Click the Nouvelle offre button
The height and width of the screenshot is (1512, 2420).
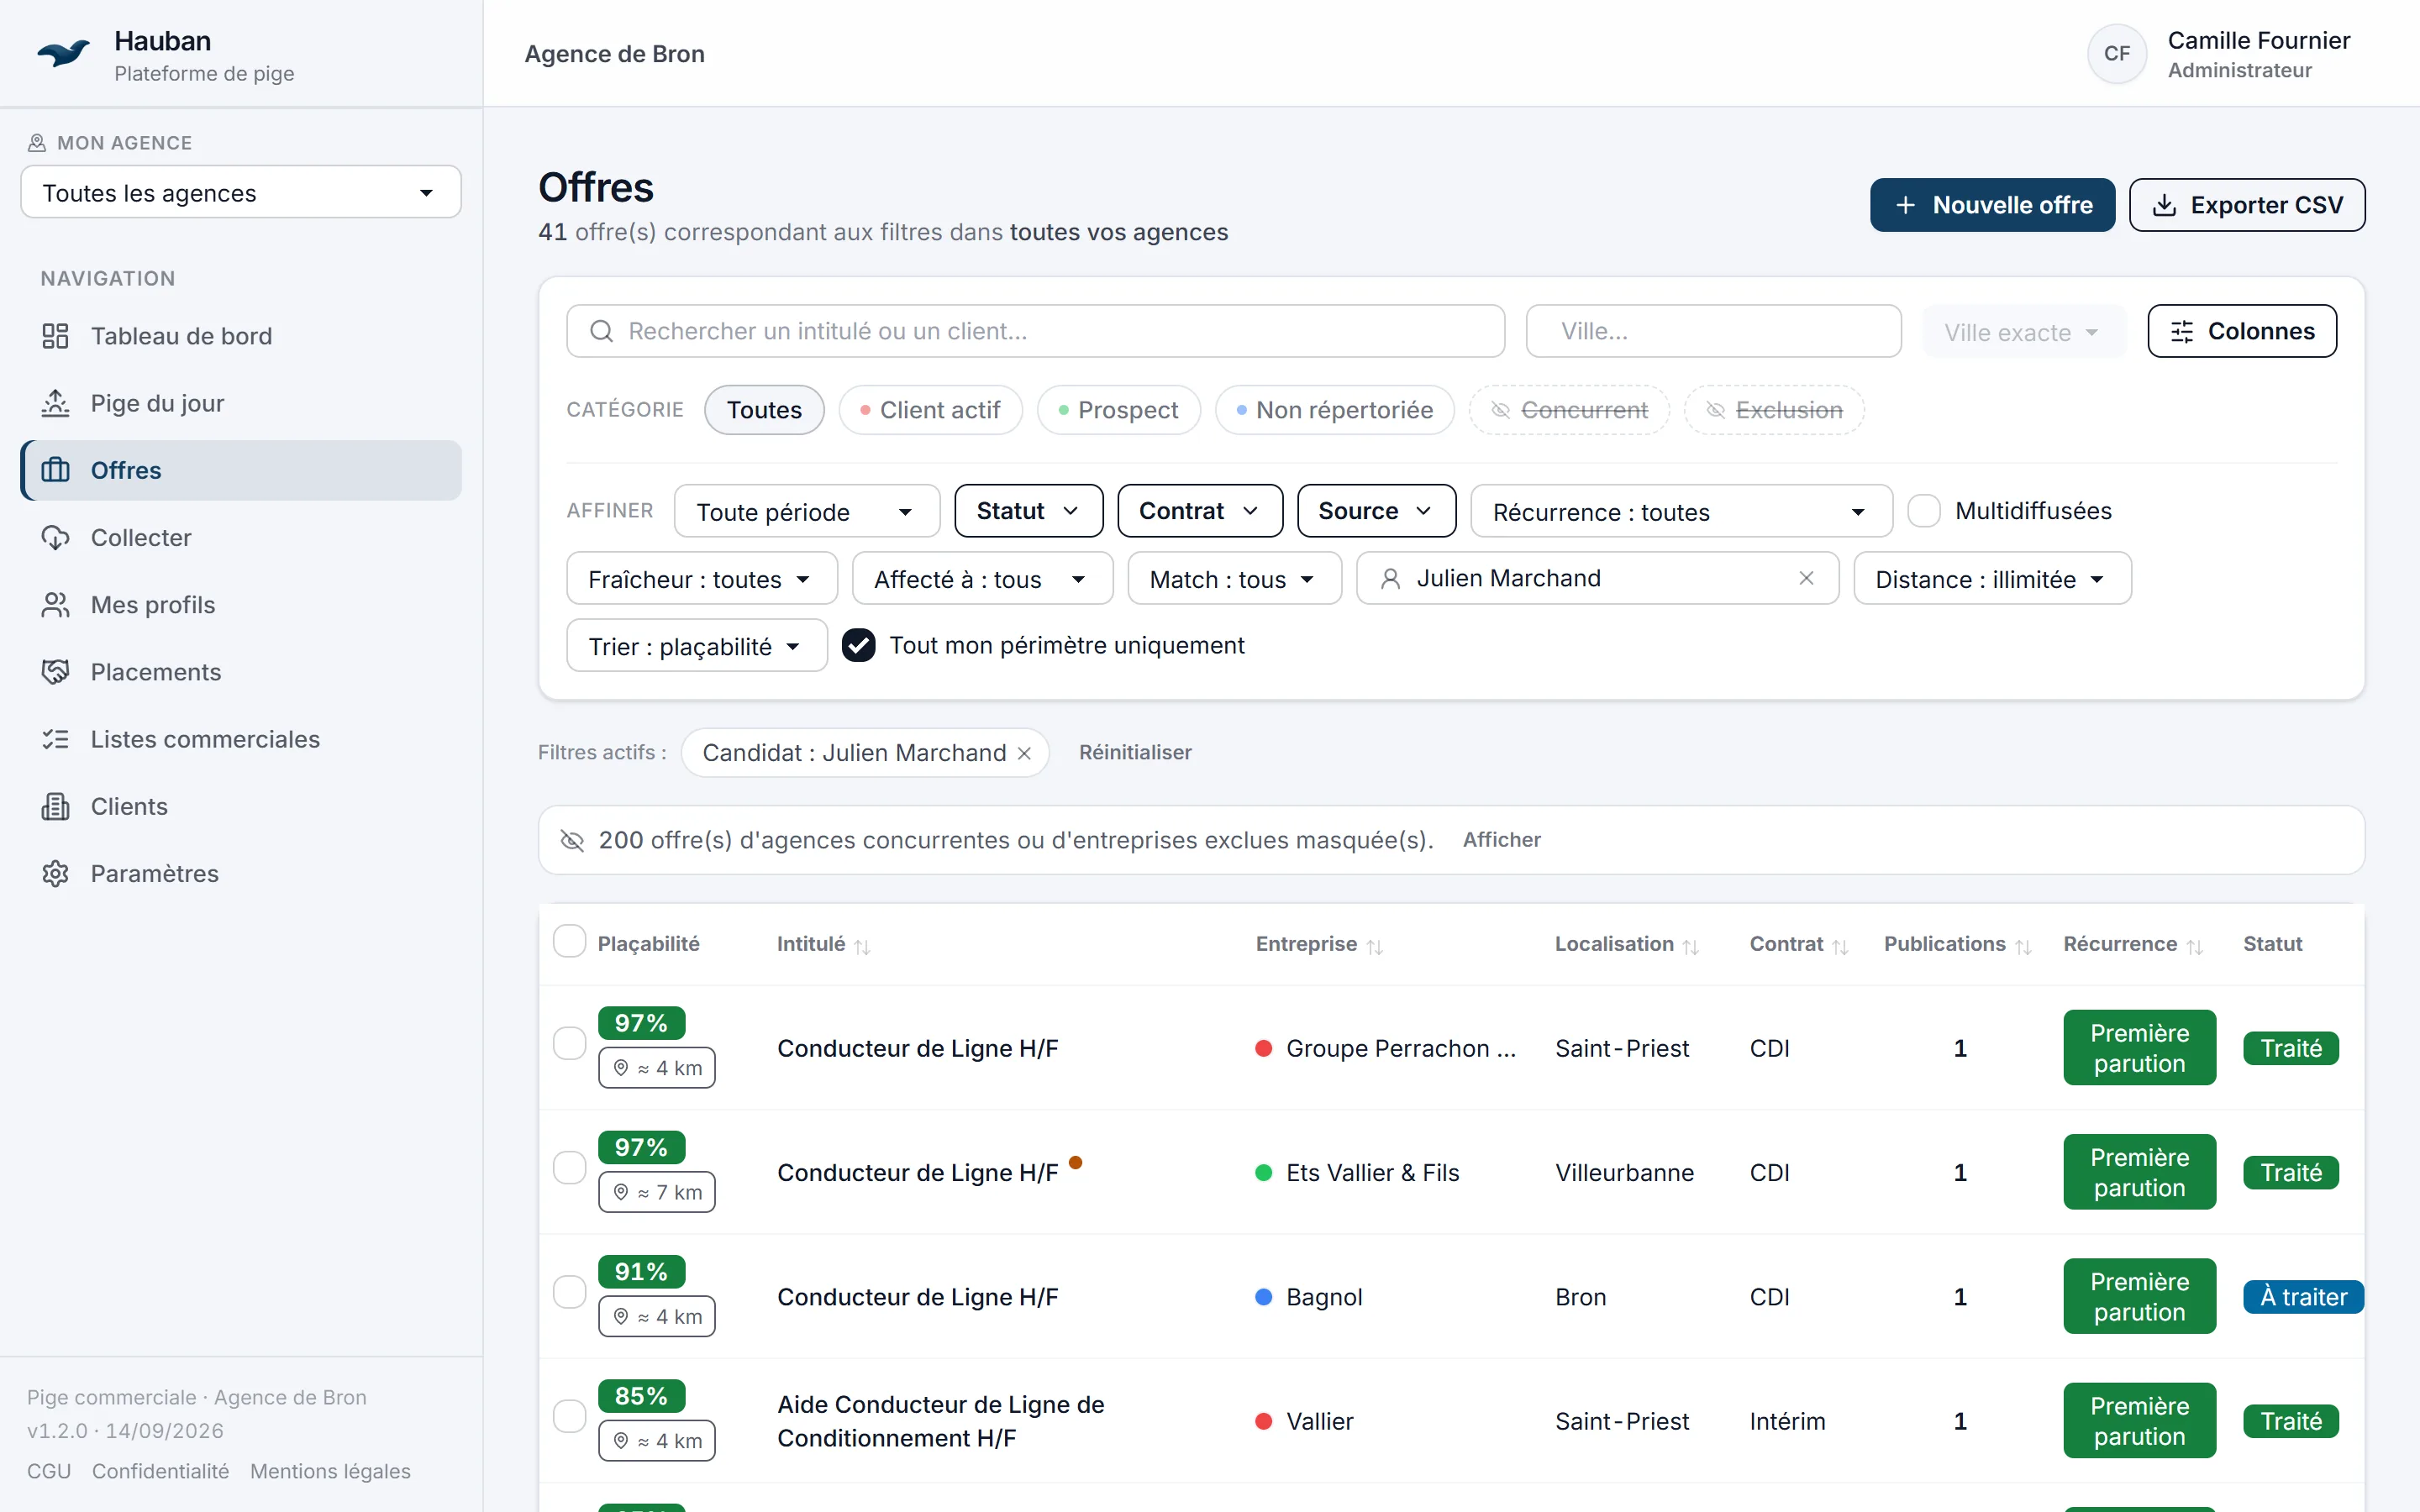pyautogui.click(x=1992, y=205)
